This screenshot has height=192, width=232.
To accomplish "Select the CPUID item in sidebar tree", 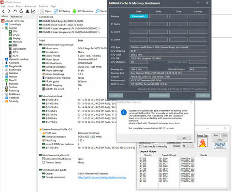I will (16, 35).
